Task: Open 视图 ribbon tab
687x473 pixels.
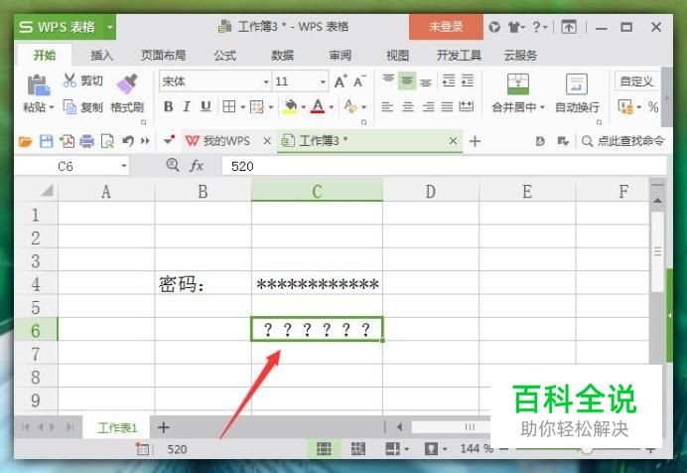Action: 397,56
